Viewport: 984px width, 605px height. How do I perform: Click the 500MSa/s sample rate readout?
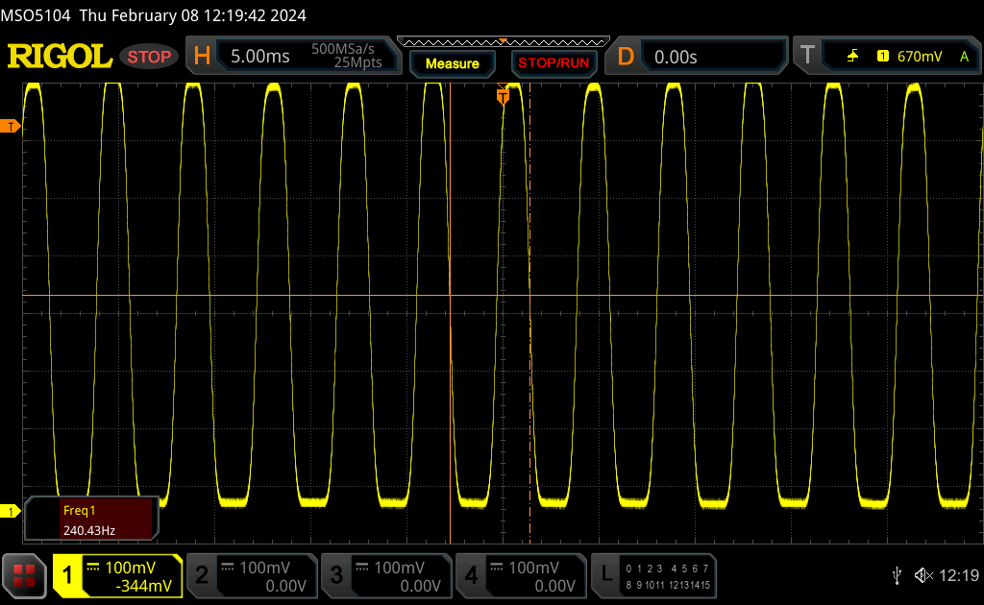click(343, 49)
